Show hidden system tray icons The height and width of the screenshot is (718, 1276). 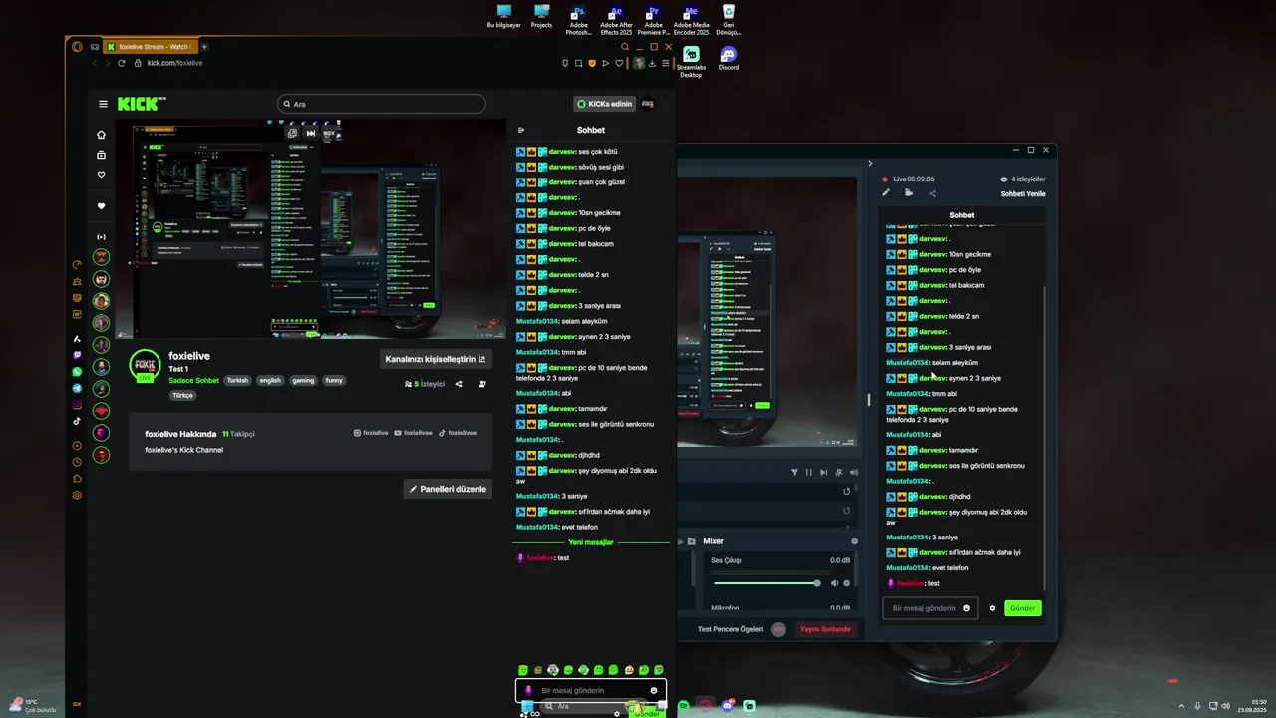click(1182, 706)
